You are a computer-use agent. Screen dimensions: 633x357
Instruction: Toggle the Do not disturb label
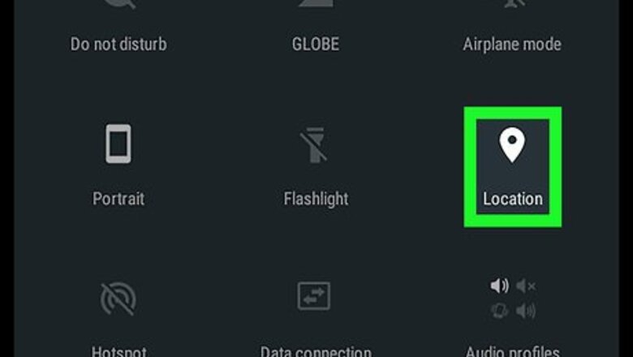pos(118,44)
